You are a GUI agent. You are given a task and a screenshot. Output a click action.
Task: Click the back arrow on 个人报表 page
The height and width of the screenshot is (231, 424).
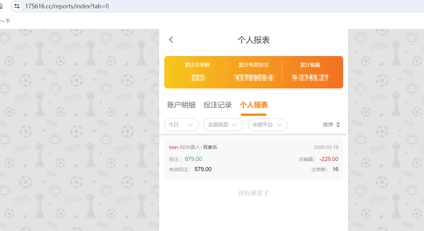pos(171,39)
